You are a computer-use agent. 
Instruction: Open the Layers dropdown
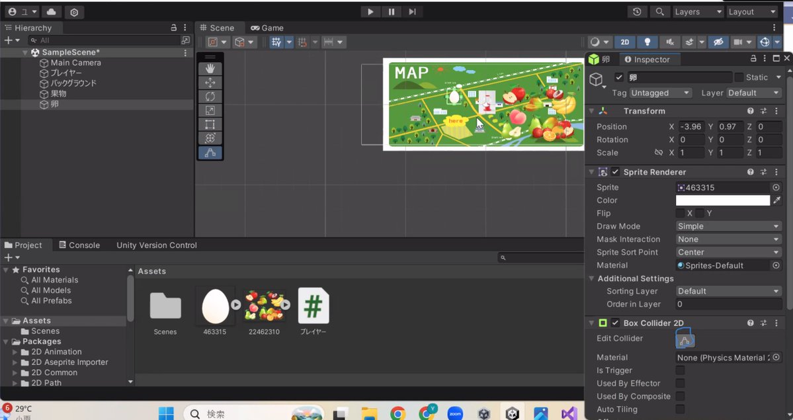(x=698, y=12)
